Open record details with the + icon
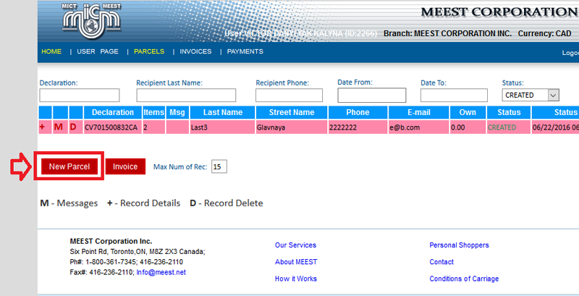The height and width of the screenshot is (296, 579). click(42, 127)
